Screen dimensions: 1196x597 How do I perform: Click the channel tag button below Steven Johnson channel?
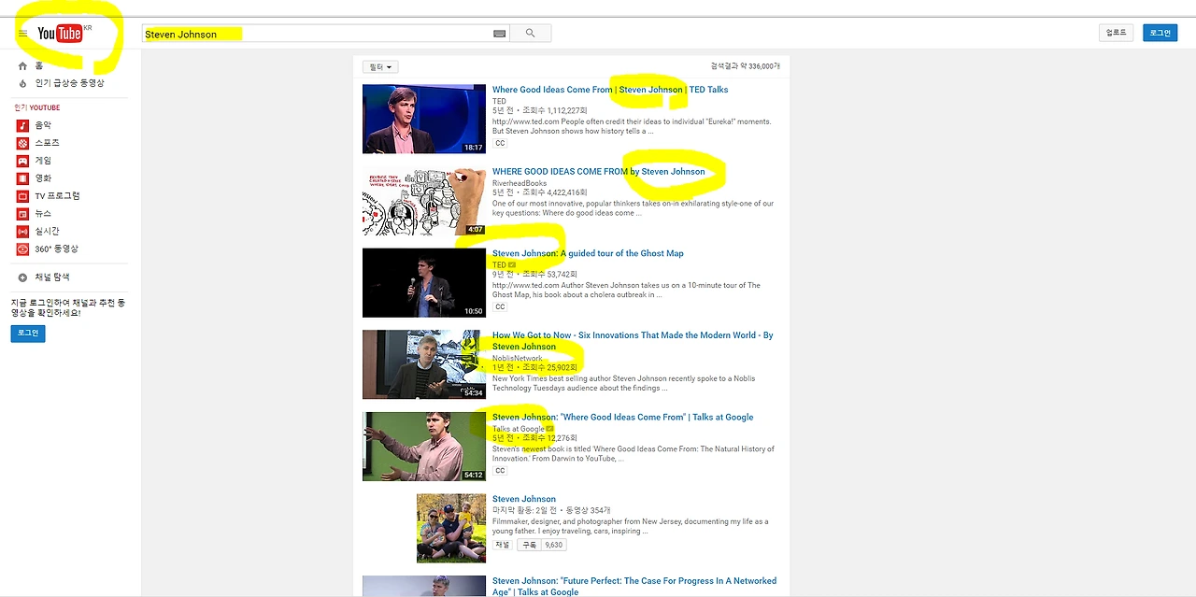pyautogui.click(x=503, y=545)
